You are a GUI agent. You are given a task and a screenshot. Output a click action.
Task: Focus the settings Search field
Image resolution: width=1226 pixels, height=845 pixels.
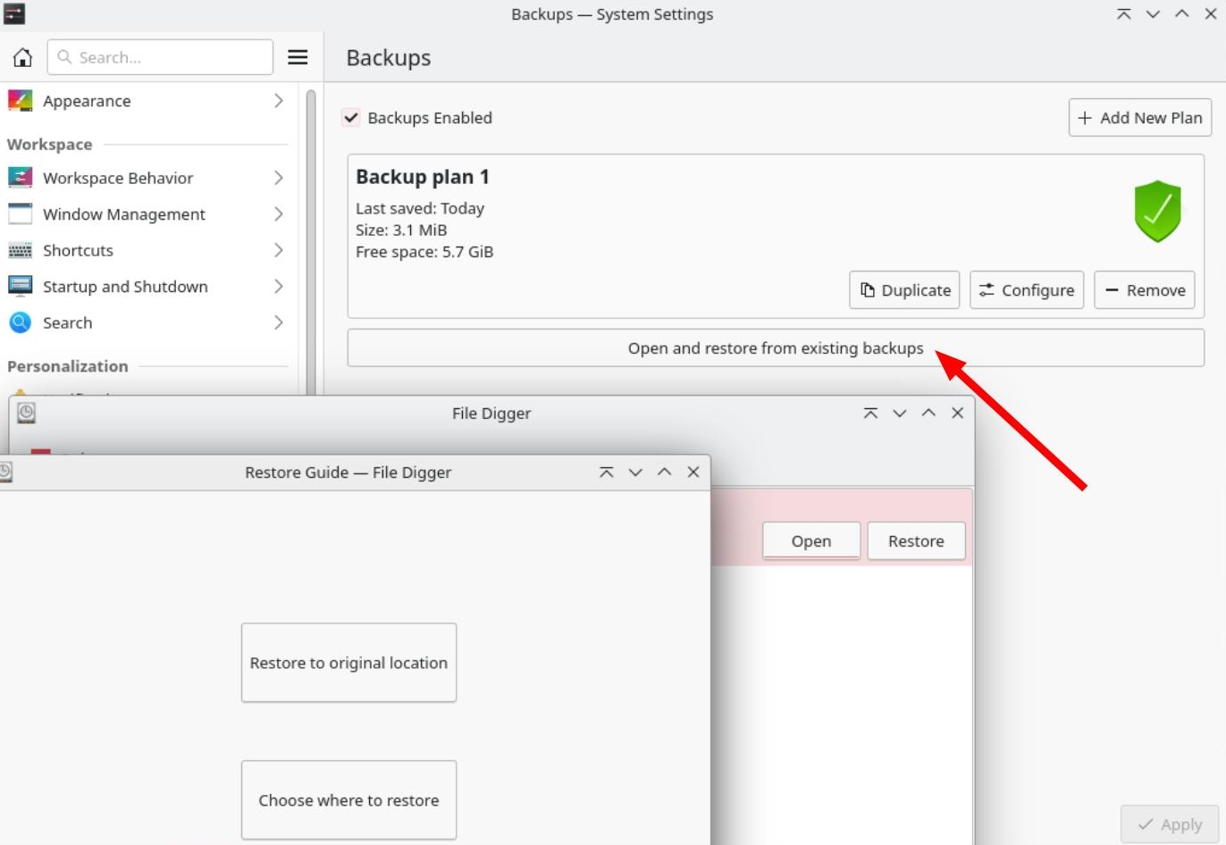tap(160, 57)
